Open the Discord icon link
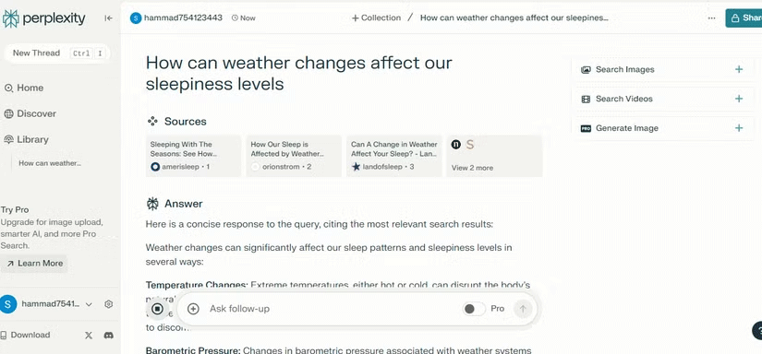The image size is (762, 354). point(109,335)
